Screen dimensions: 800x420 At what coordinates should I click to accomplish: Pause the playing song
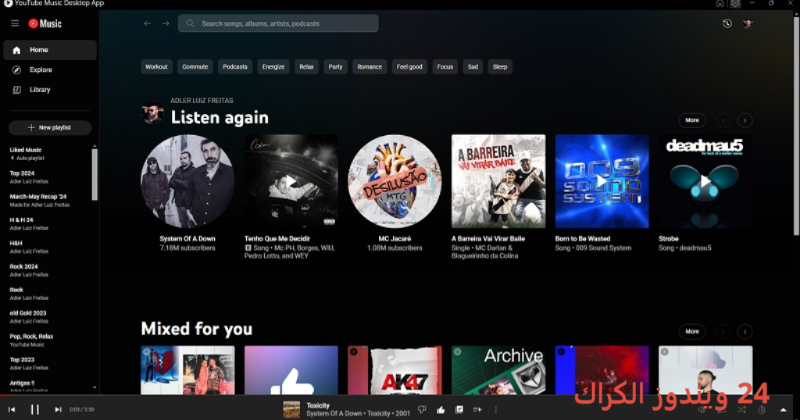pyautogui.click(x=34, y=409)
